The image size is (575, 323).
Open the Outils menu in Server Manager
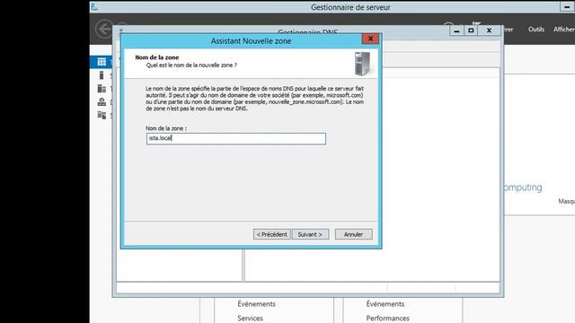pos(536,30)
